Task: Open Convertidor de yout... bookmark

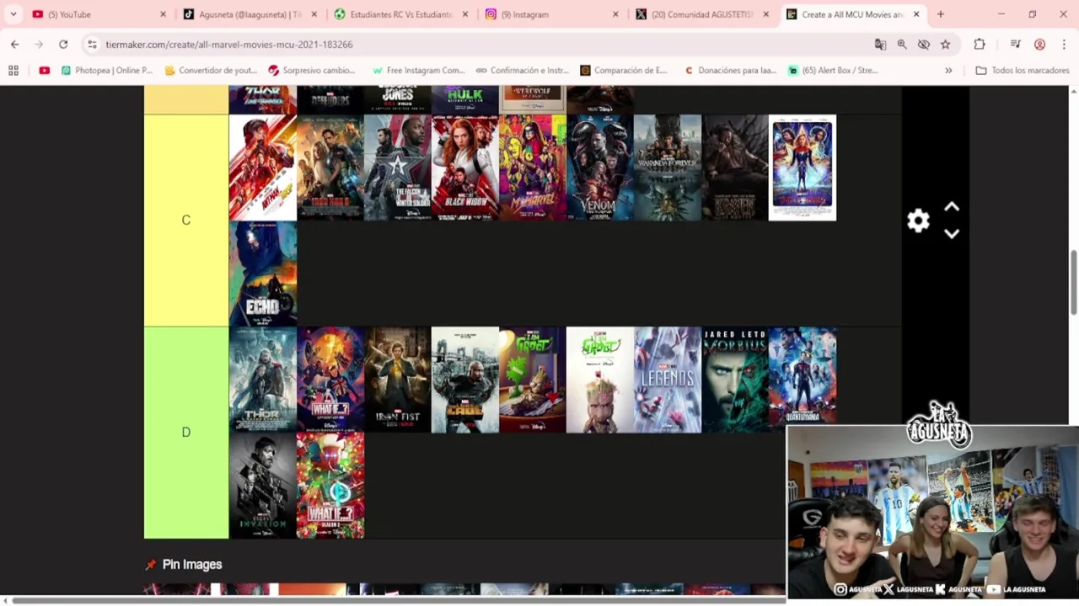Action: coord(212,71)
